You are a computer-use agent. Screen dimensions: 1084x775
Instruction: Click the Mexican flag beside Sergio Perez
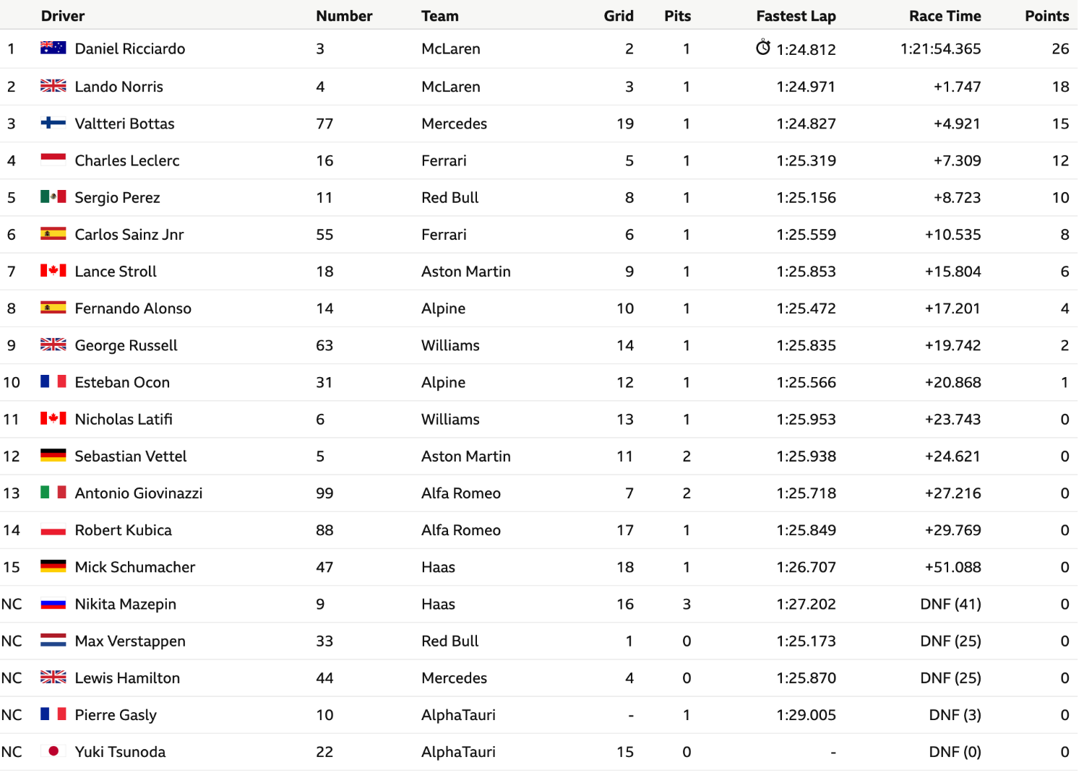click(x=53, y=196)
